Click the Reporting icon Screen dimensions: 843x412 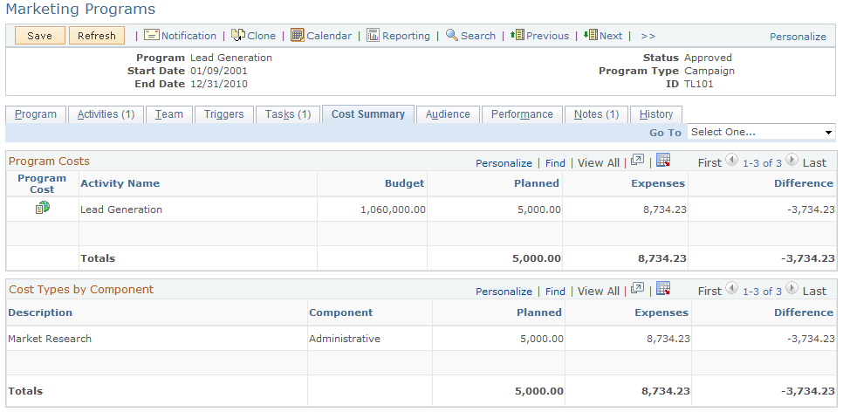(373, 36)
